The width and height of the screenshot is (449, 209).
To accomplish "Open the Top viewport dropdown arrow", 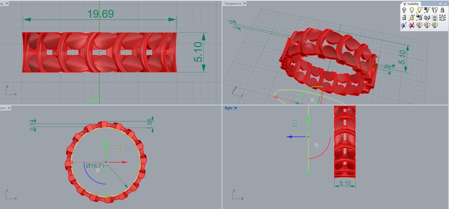I will coord(7,4).
